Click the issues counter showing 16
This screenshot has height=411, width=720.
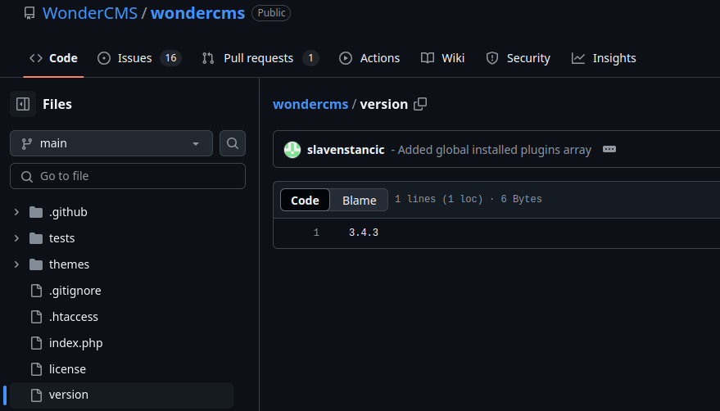[171, 58]
